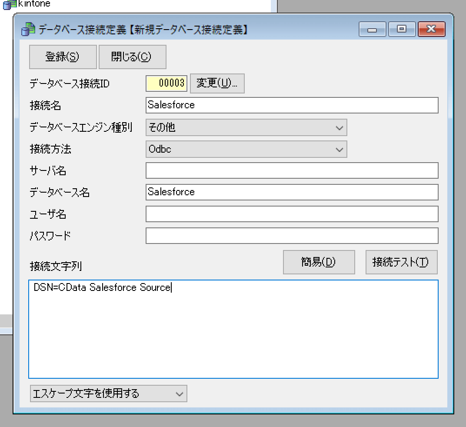Click the empty パスワード input field
466x427 pixels.
[x=292, y=236]
